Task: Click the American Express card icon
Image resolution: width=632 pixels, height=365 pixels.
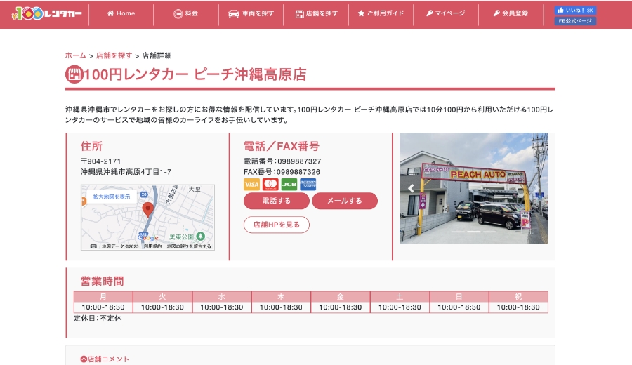Action: 308,185
